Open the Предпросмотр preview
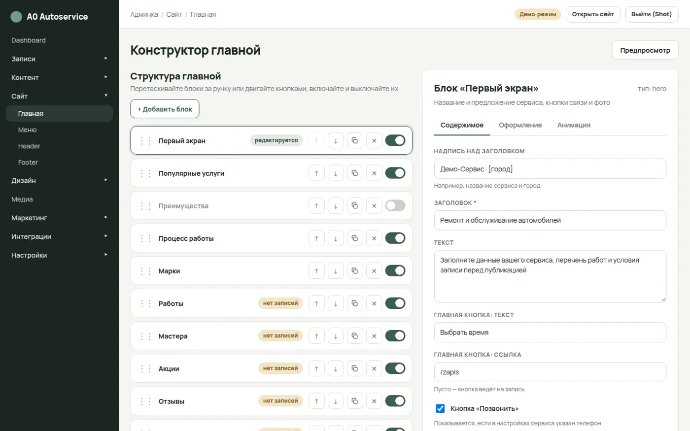This screenshot has height=431, width=690. [x=645, y=50]
